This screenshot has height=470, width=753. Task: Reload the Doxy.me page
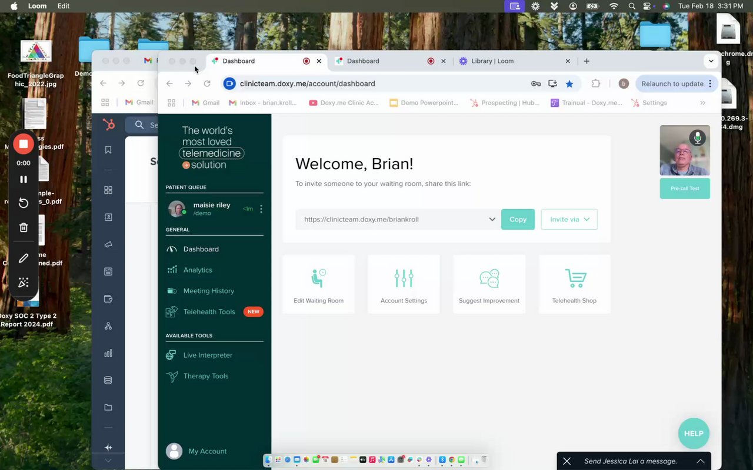[207, 83]
